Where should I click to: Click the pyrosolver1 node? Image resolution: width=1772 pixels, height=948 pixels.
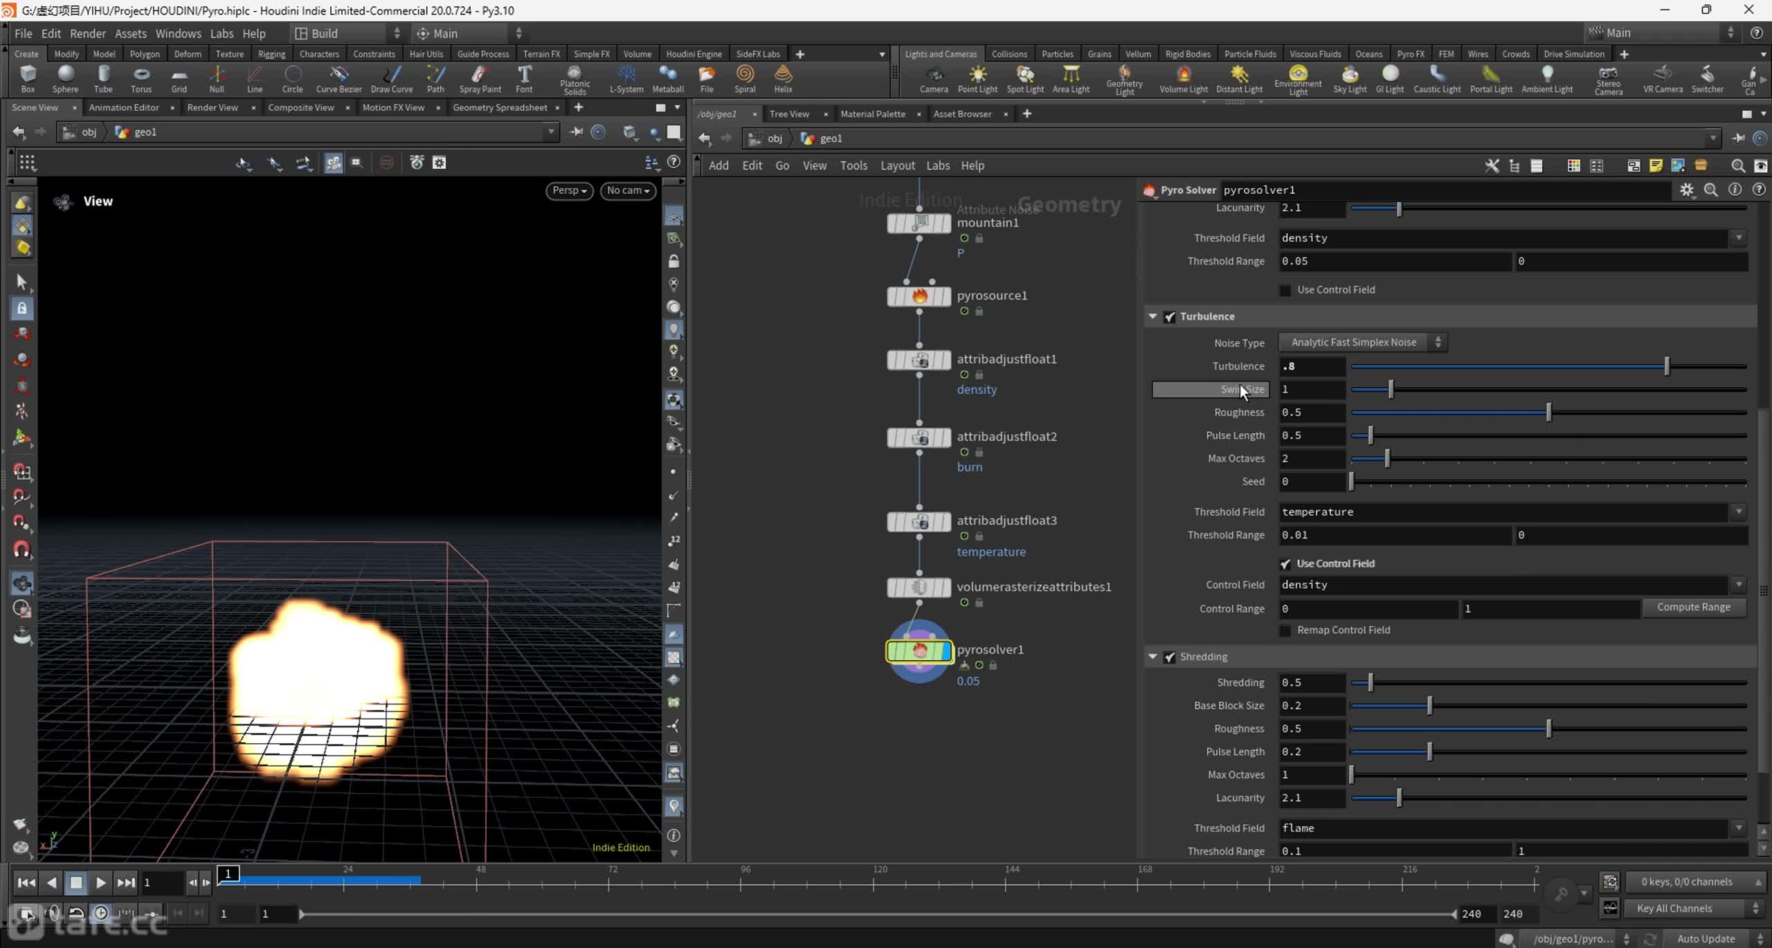tap(919, 650)
